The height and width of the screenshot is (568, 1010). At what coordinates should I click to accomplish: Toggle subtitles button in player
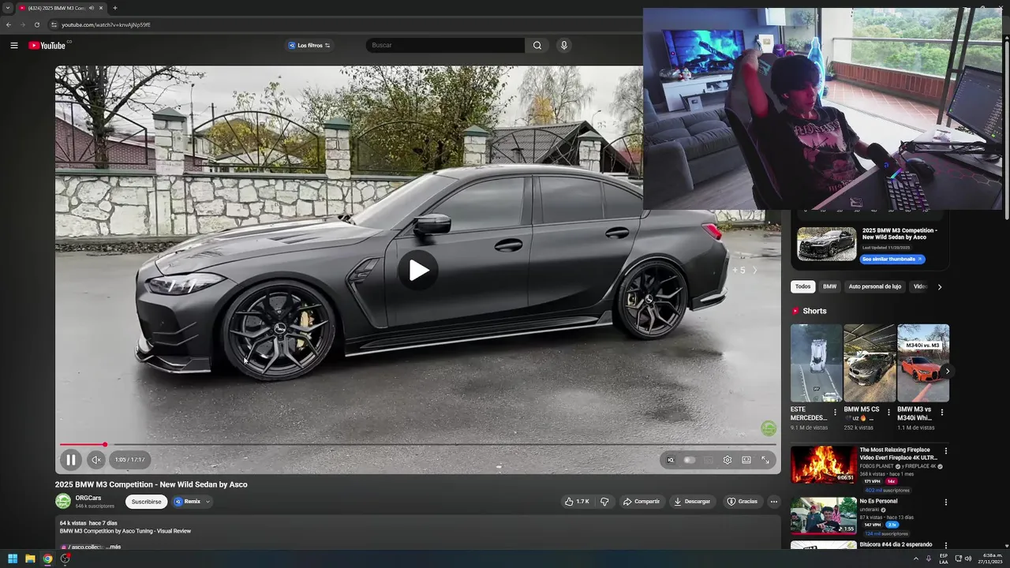709,460
